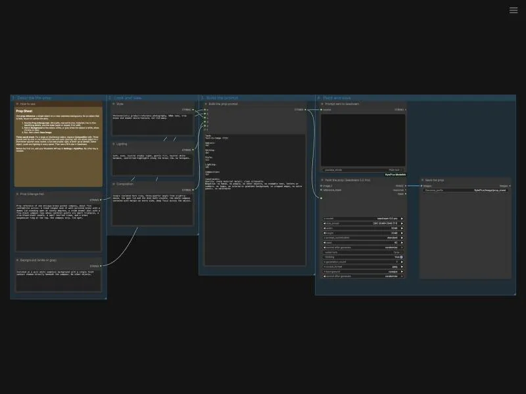Click the filename_prefix field on Save node
This screenshot has height=394, width=526.
[466, 190]
